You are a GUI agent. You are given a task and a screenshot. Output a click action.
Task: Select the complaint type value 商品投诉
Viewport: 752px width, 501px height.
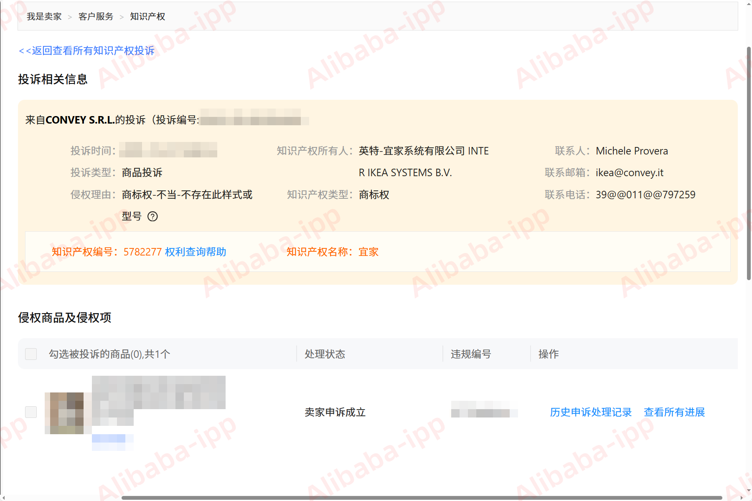(142, 172)
